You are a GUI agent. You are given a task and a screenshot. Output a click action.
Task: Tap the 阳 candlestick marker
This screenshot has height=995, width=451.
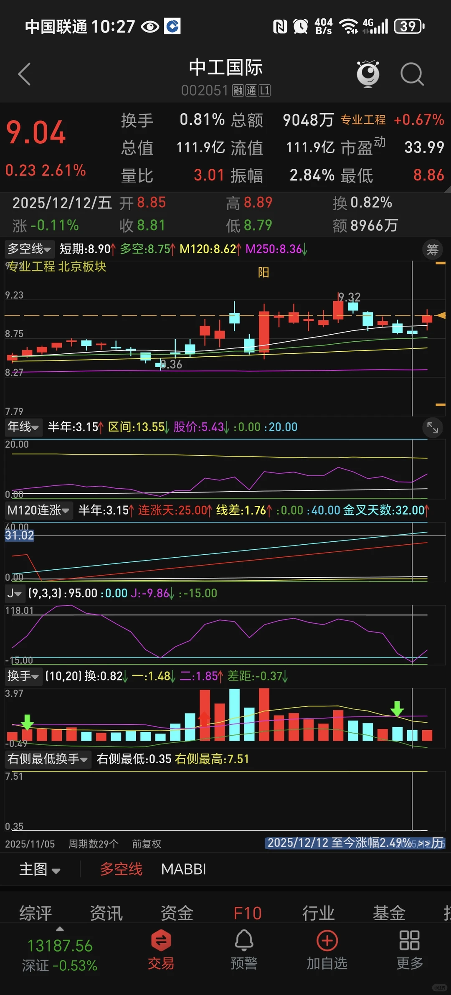[x=264, y=272]
